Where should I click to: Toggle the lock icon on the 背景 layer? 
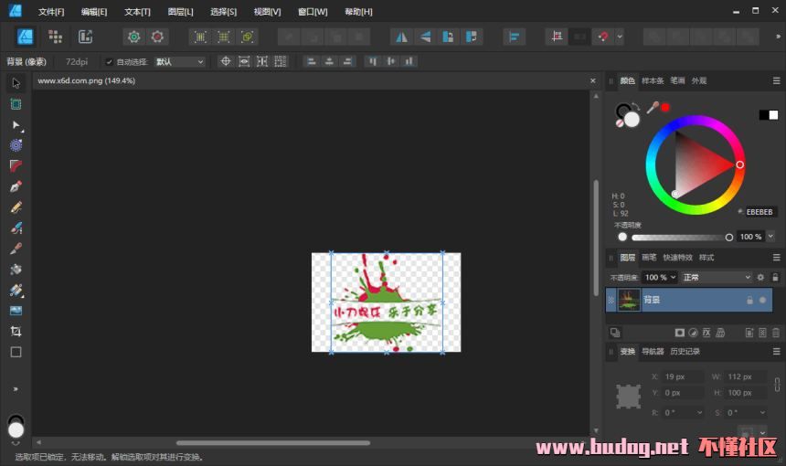pos(749,300)
